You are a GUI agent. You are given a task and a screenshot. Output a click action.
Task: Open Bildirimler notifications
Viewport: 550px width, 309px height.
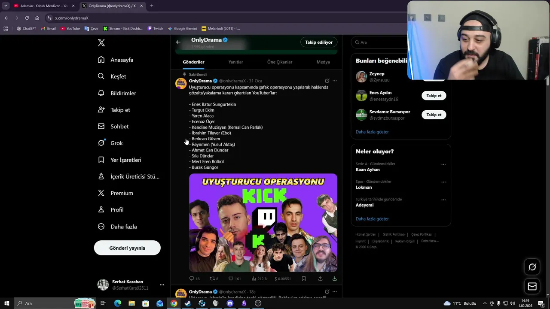pos(117,93)
